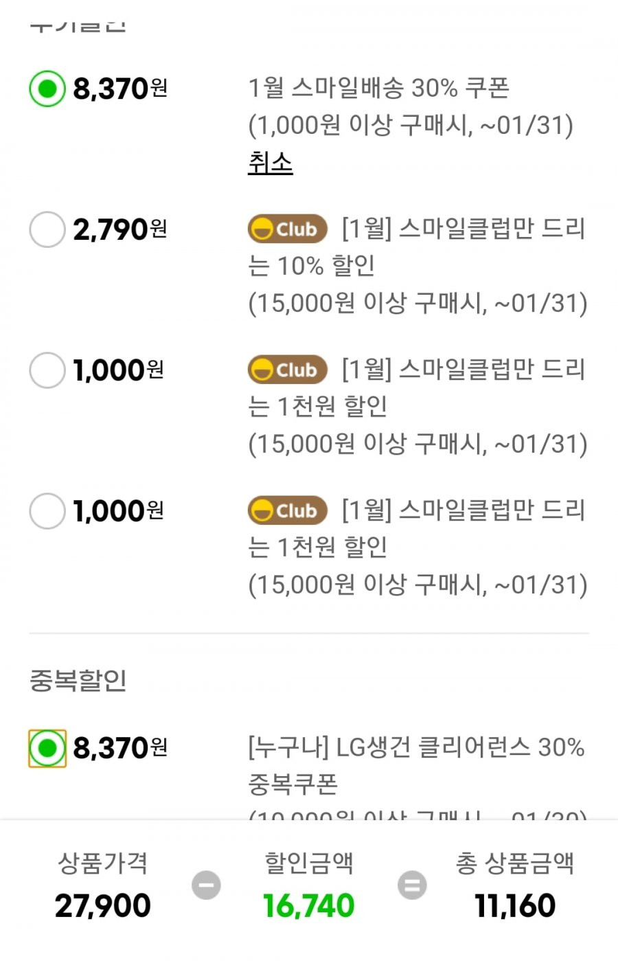Choose the upper 1,000원 스마일클럽 coupon radio
Viewport: 618px width, 961px height.
tap(47, 370)
